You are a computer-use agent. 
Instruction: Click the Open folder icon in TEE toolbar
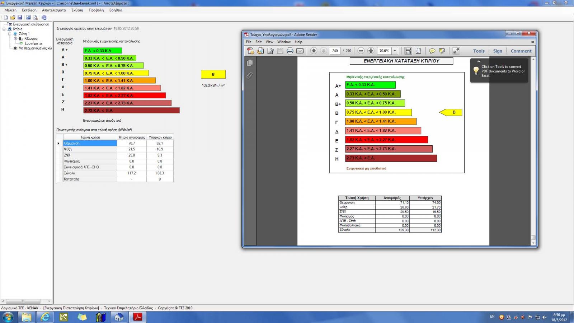click(13, 17)
